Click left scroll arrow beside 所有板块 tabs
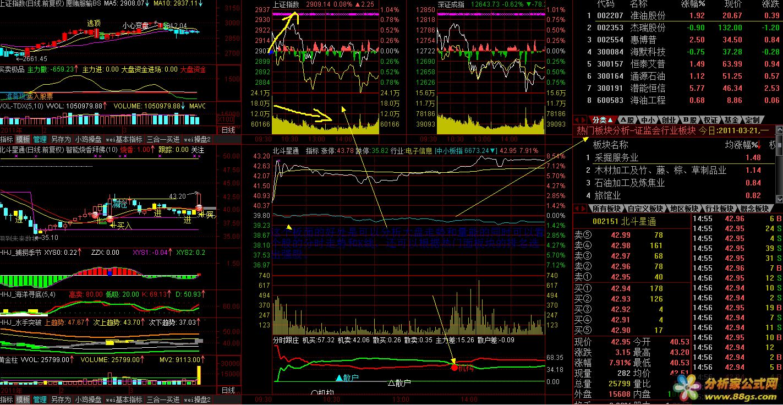The width and height of the screenshot is (783, 405). coord(577,209)
